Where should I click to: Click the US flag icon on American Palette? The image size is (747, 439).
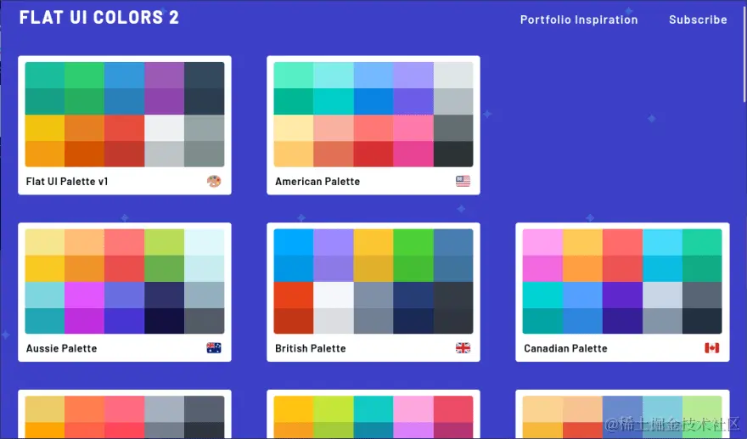coord(463,181)
